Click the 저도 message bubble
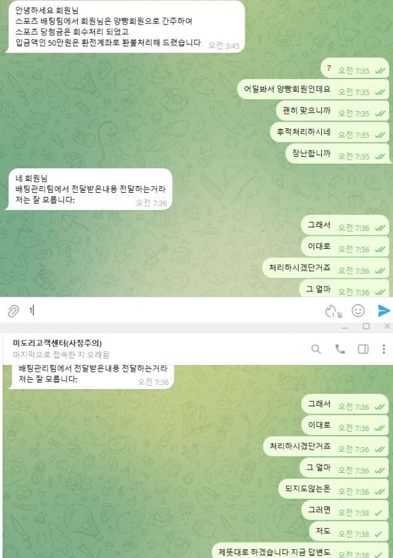The height and width of the screenshot is (558, 393). (348, 531)
